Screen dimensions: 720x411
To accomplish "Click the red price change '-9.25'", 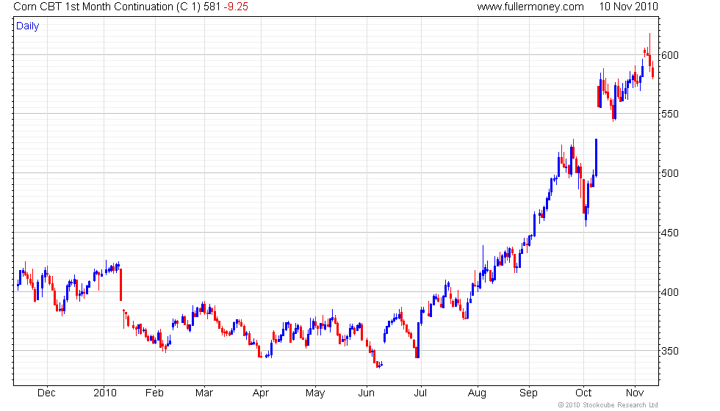I will point(236,7).
